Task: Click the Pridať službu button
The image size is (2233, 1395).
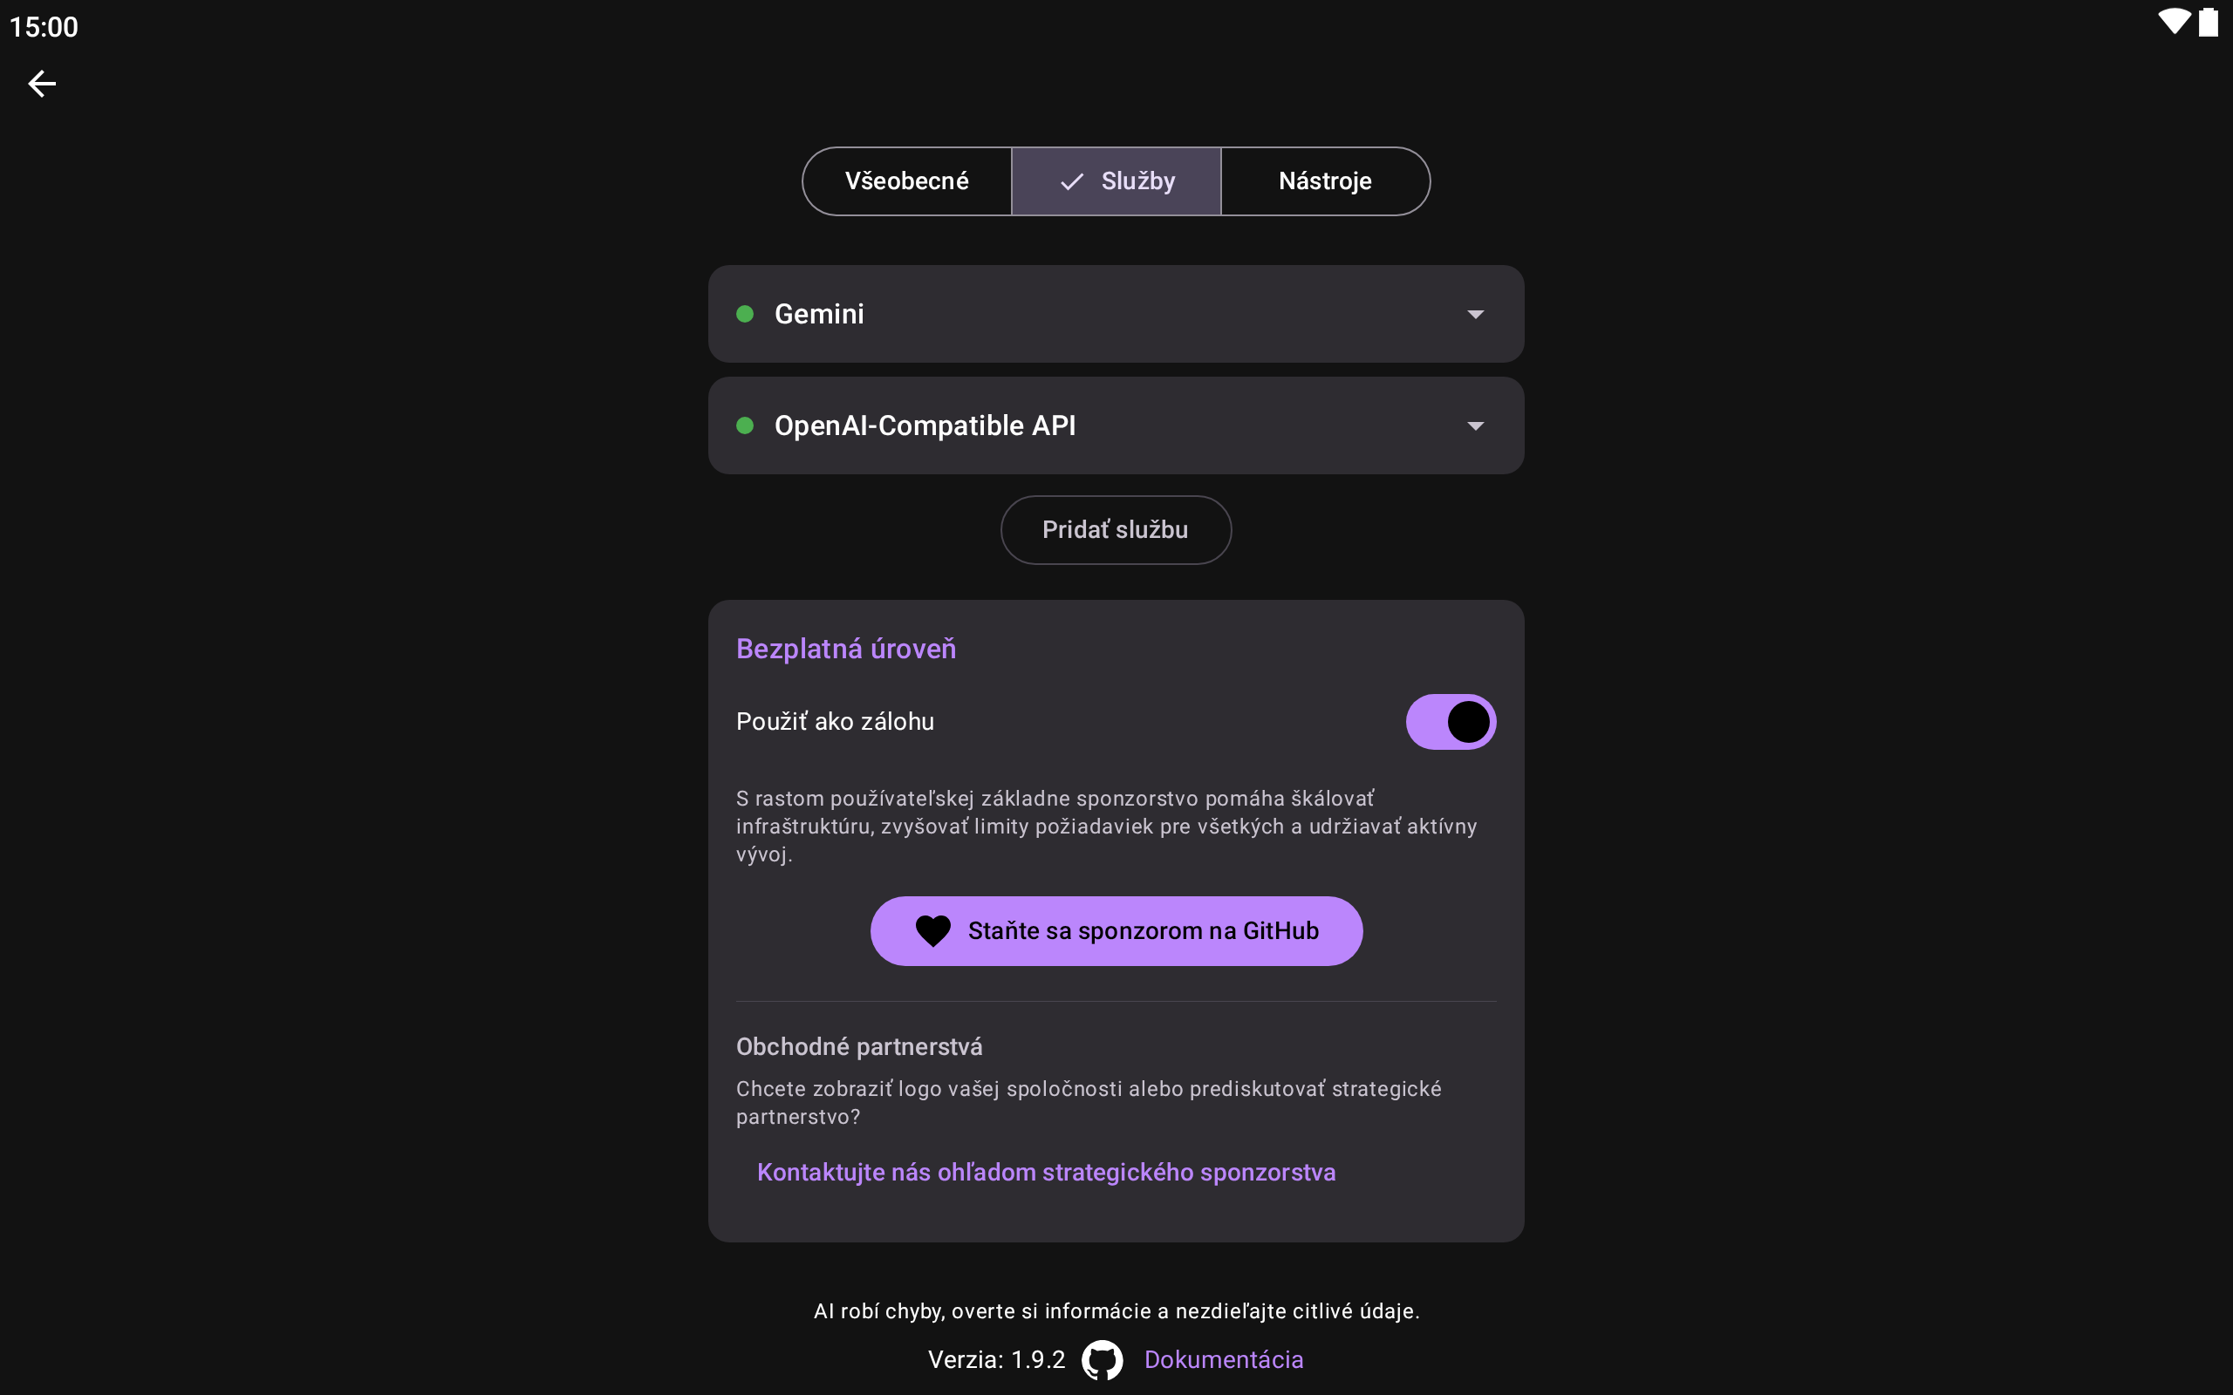Action: (1116, 529)
